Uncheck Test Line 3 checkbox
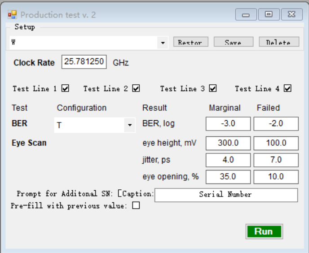The width and height of the screenshot is (309, 253). [x=213, y=88]
